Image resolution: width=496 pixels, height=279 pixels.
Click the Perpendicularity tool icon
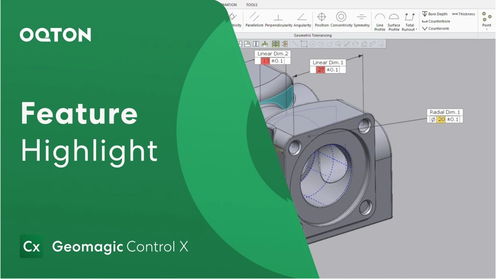coord(278,20)
